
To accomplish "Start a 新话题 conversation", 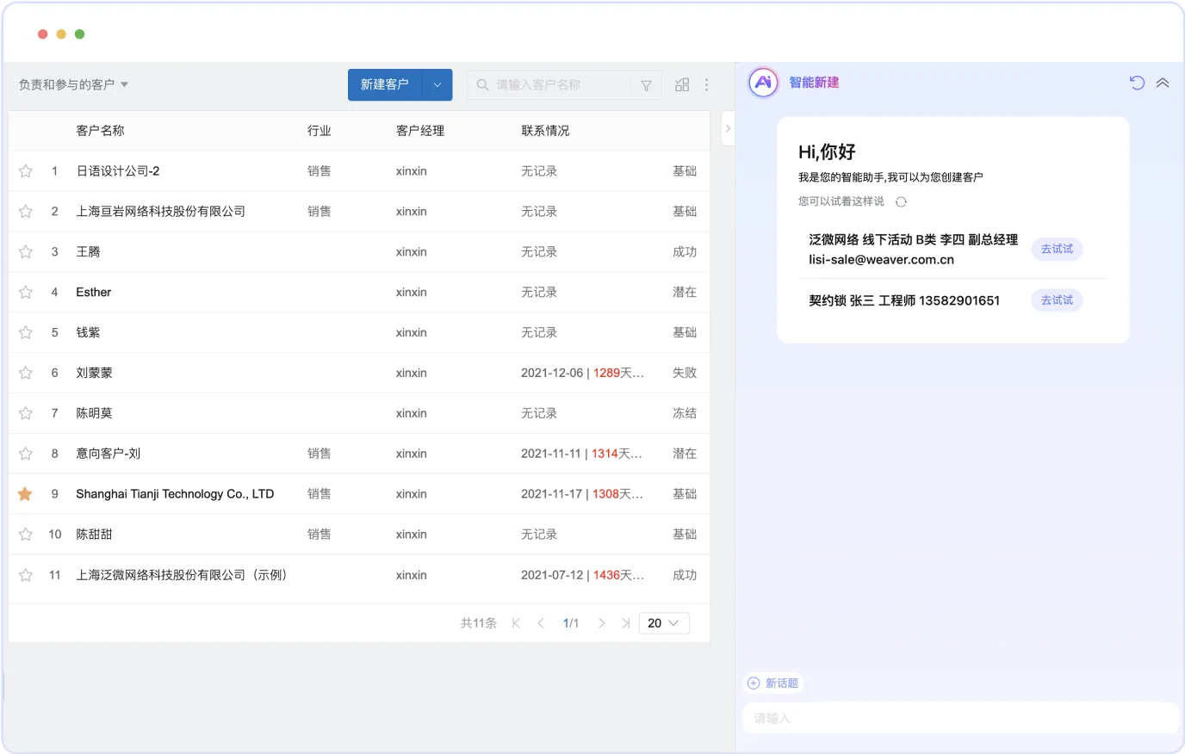I will pyautogui.click(x=773, y=683).
